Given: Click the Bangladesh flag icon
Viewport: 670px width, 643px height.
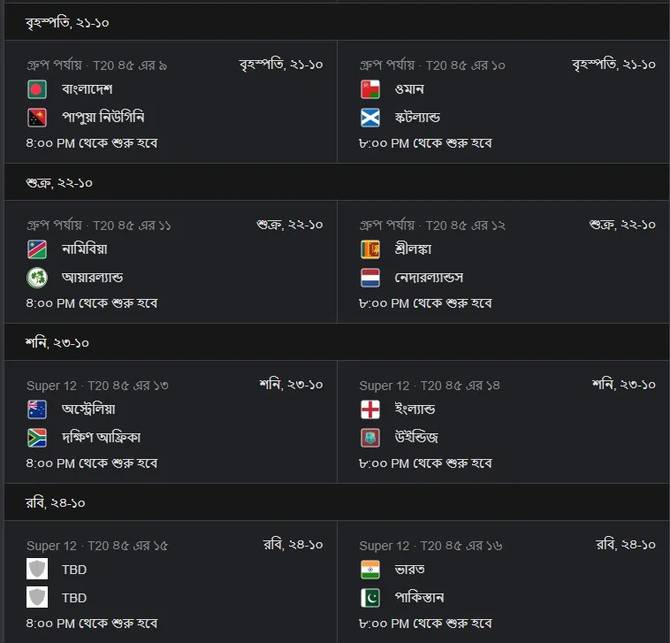Looking at the screenshot, I should (x=37, y=89).
